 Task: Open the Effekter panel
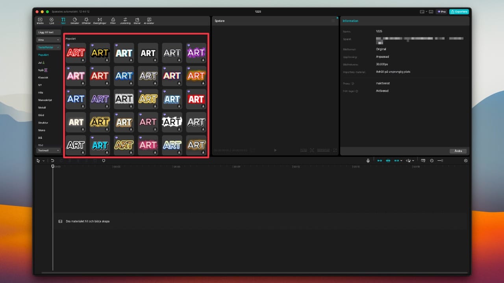click(86, 20)
